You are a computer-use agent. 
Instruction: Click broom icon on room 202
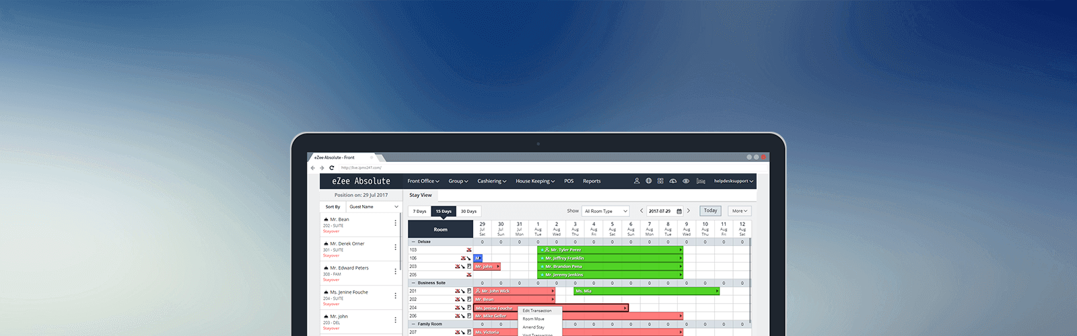(463, 300)
